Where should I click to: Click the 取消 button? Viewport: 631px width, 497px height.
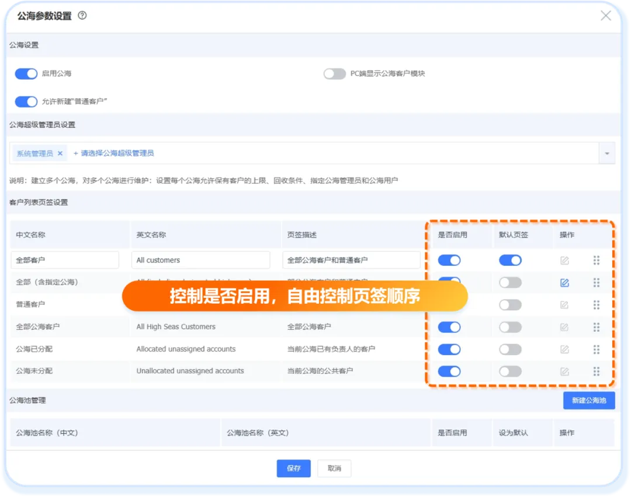click(x=334, y=468)
